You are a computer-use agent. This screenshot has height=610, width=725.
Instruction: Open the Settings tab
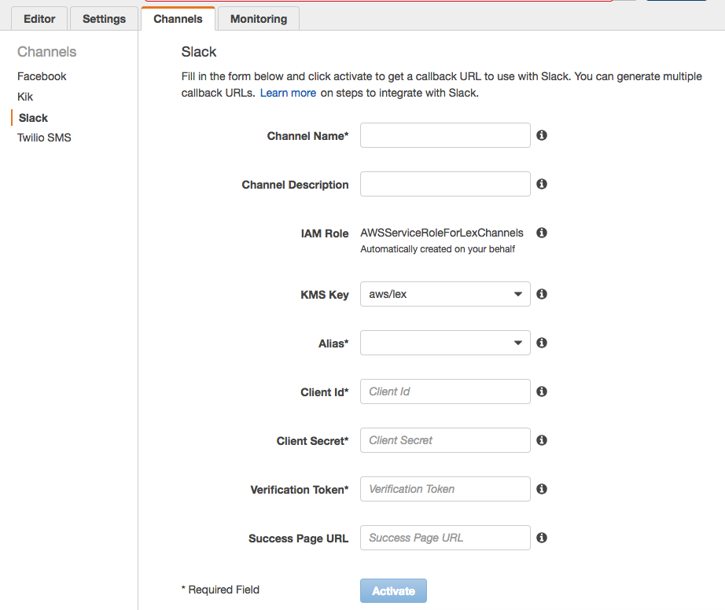[104, 19]
